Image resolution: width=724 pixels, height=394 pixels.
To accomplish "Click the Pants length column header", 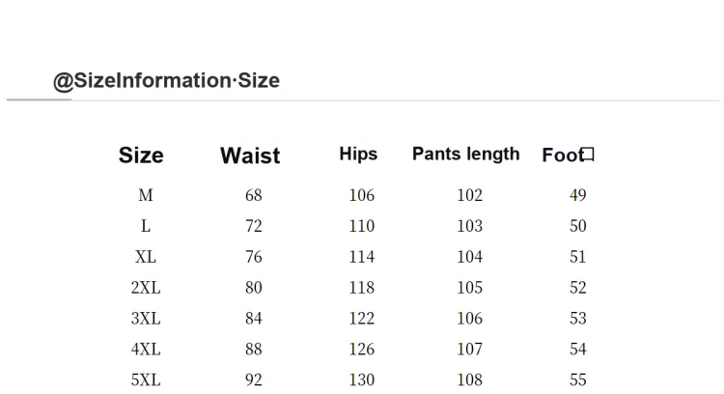I will click(466, 154).
